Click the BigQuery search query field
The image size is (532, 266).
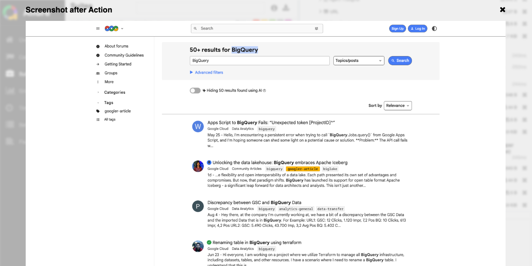[260, 60]
